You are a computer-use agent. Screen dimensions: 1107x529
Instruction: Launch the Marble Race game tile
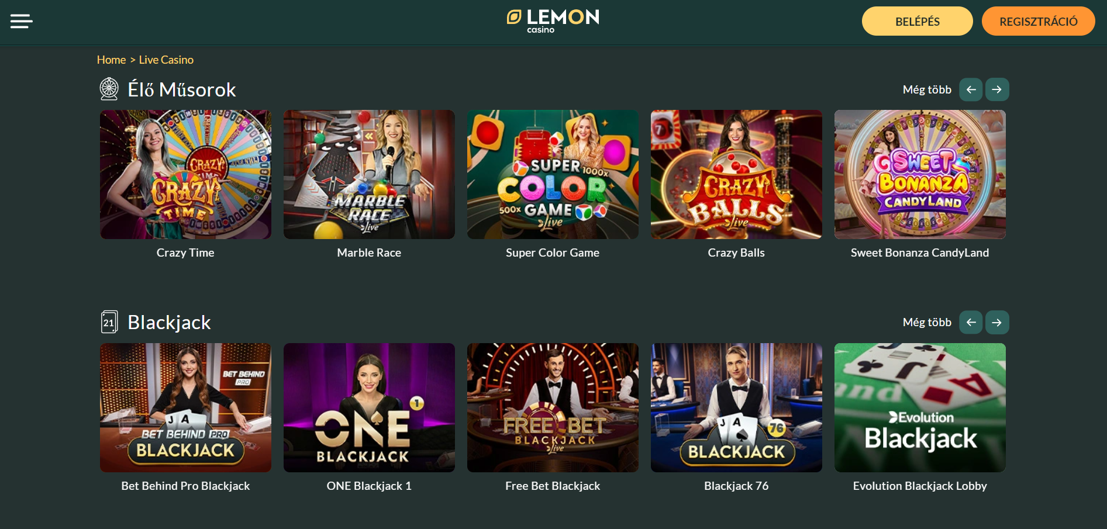point(369,174)
